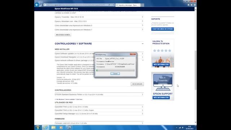Open Windows Media Player taskbar icon
This screenshot has height=130, width=231.
61,127
